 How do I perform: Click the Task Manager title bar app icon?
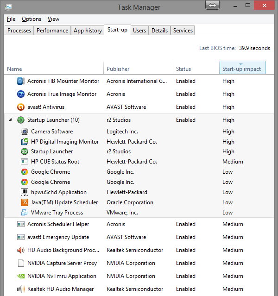8,7
